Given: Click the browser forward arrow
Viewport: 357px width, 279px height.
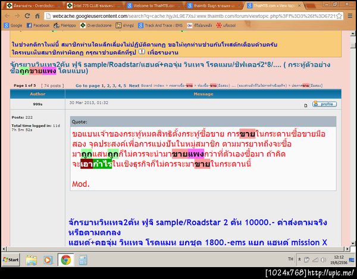Looking at the screenshot, I should pos(17,16).
